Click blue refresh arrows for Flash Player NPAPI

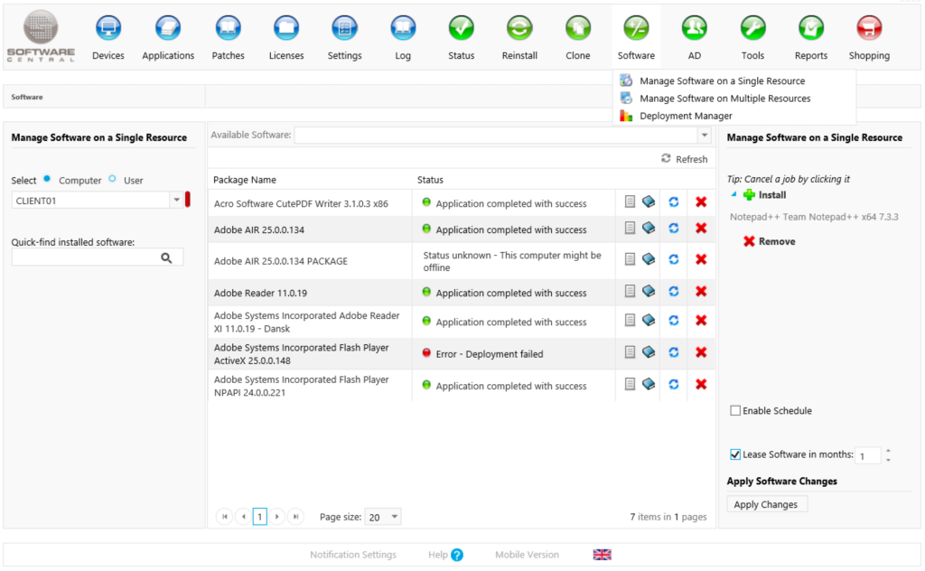(674, 384)
